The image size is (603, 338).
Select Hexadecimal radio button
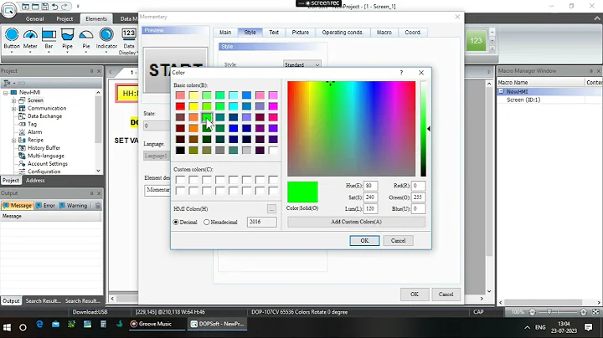point(207,222)
